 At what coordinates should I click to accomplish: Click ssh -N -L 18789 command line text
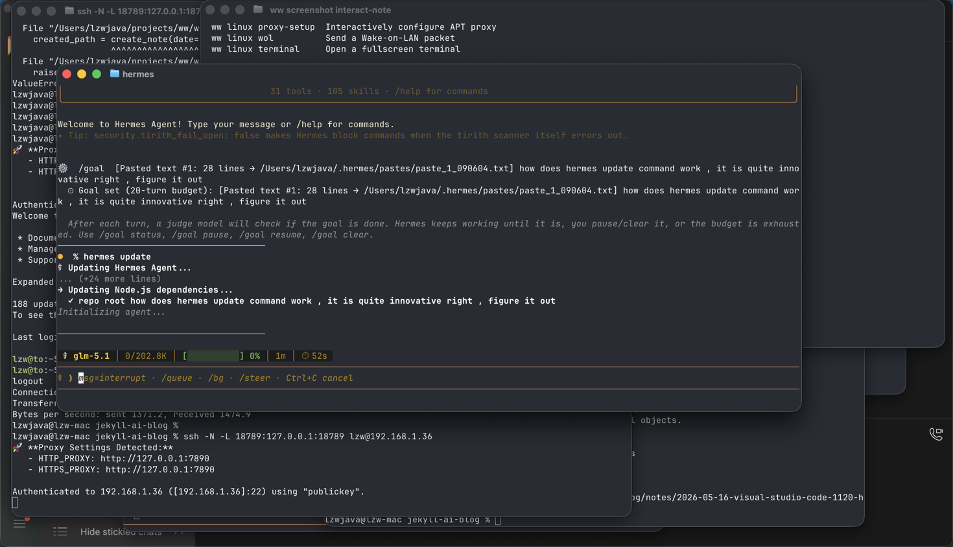tap(308, 436)
